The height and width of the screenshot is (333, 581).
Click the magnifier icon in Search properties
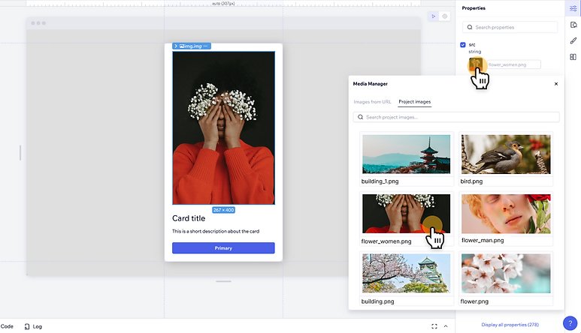pyautogui.click(x=470, y=27)
